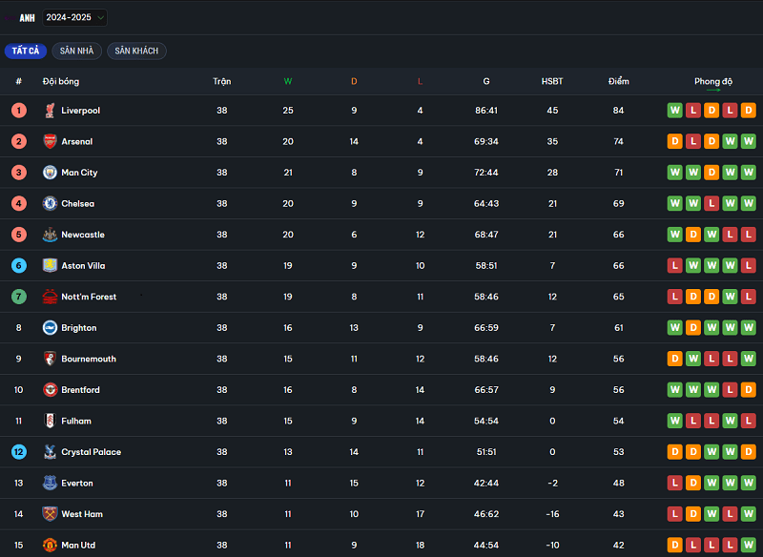Viewport: 763px width, 557px height.
Task: Click the Man Utd club crest
Action: (x=50, y=545)
